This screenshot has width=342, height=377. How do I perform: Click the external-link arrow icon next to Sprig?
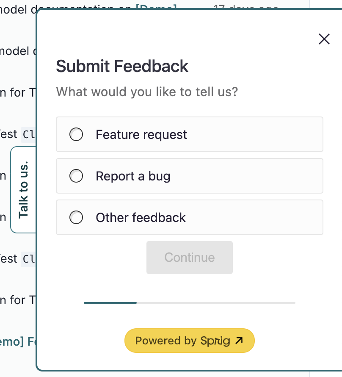[240, 340]
